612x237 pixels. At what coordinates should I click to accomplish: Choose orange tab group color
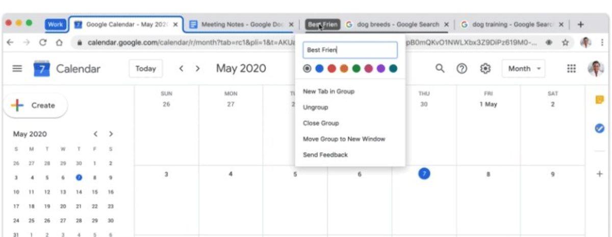coord(344,69)
